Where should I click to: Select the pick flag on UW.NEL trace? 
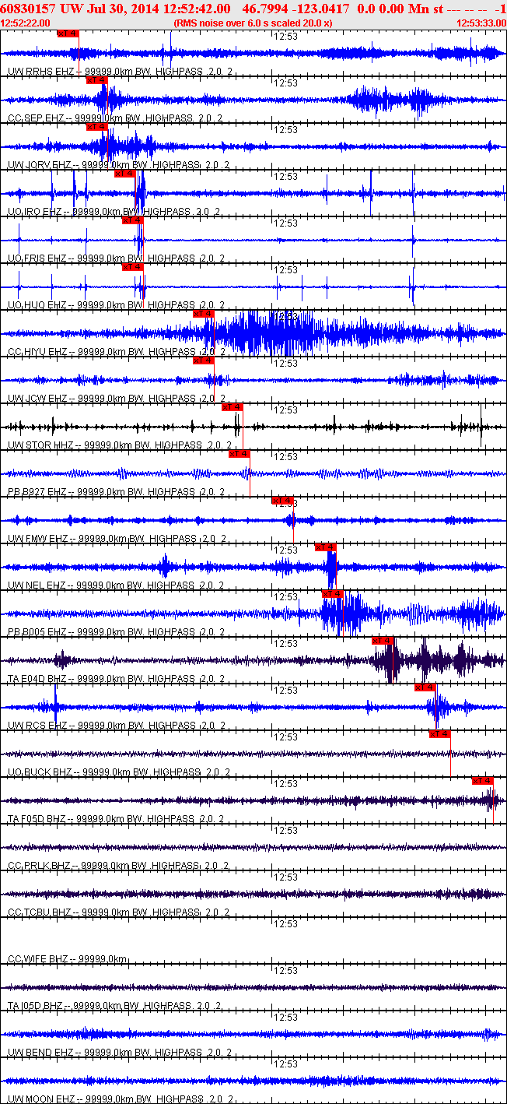coord(325,547)
